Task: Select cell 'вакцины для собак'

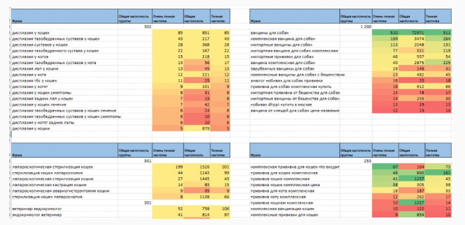Action: coord(295,33)
